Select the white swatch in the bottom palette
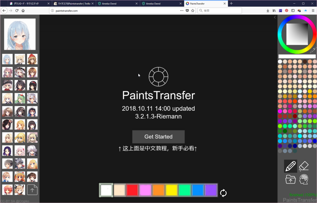Screen dimensions: 317x203 click(x=106, y=190)
